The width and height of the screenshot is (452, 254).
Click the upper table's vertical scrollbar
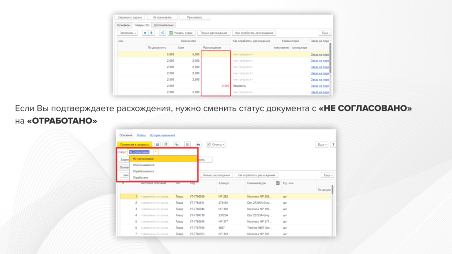coord(330,58)
